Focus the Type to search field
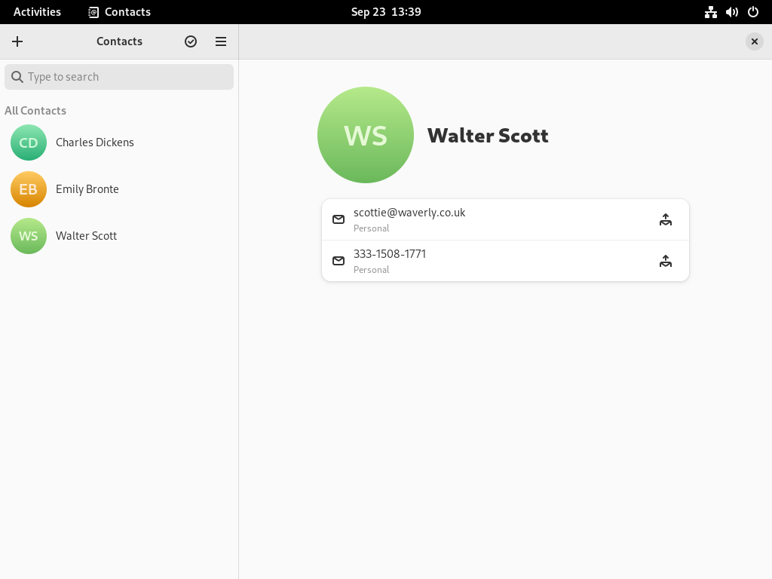The width and height of the screenshot is (772, 579). 119,77
